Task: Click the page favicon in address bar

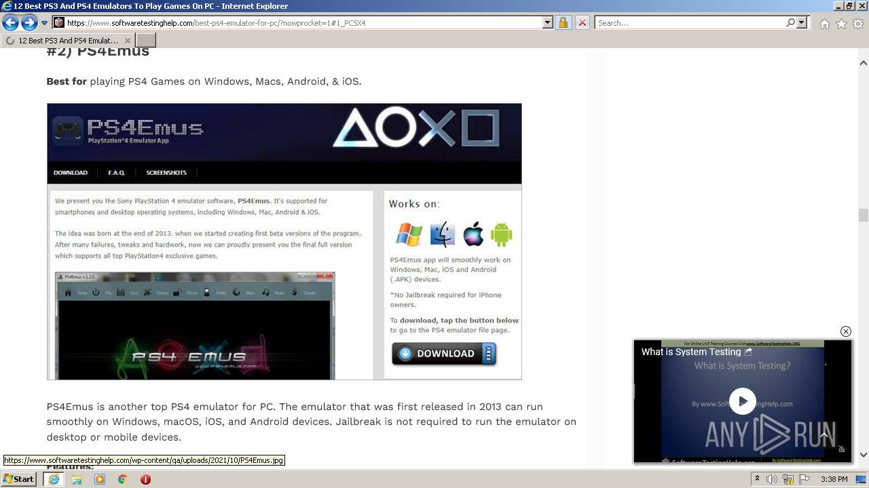Action: coord(59,22)
